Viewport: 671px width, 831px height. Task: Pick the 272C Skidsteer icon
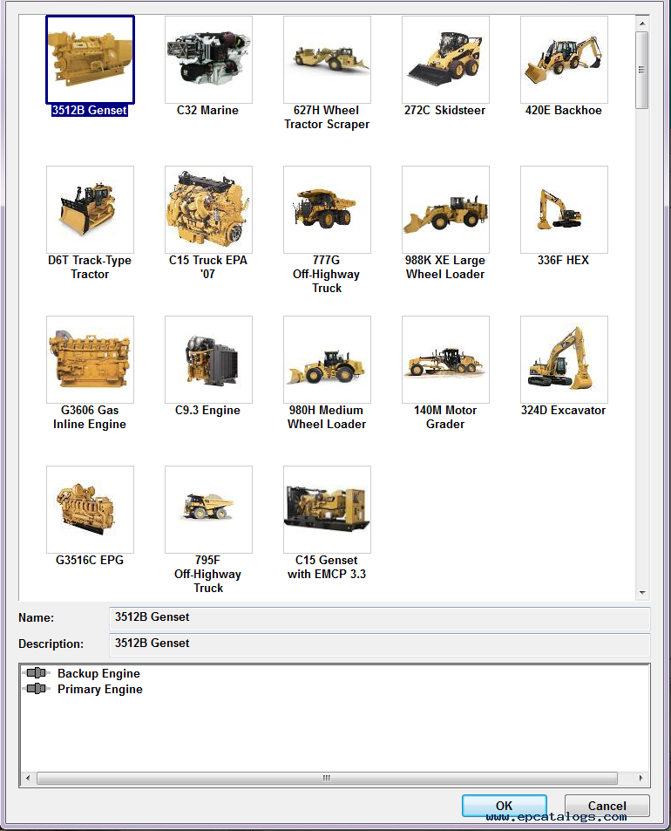[x=445, y=60]
